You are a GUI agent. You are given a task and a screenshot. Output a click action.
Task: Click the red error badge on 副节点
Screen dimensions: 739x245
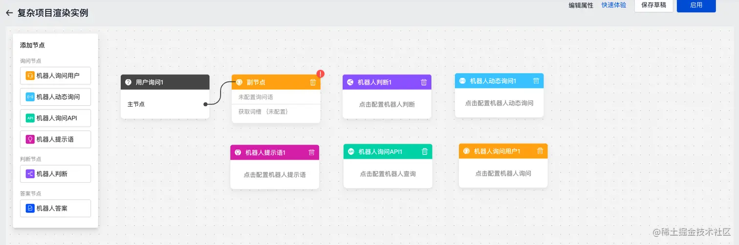[x=320, y=74]
